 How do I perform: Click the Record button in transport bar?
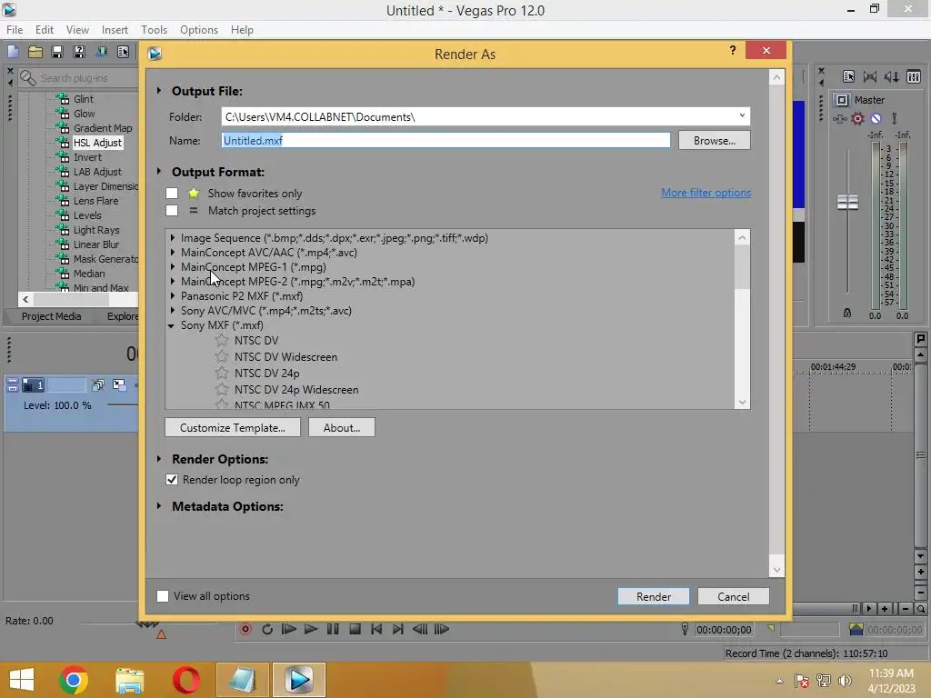click(x=245, y=629)
